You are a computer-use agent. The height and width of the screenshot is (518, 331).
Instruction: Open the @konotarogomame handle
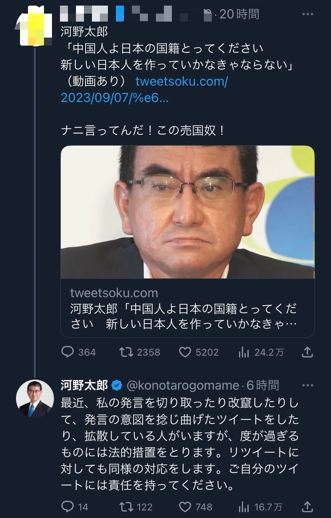(x=183, y=385)
